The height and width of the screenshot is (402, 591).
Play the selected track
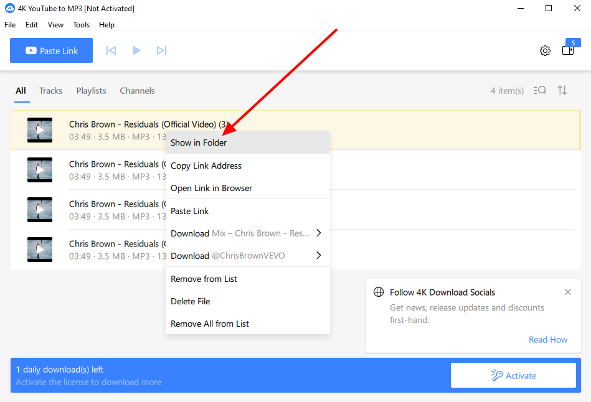click(x=137, y=50)
